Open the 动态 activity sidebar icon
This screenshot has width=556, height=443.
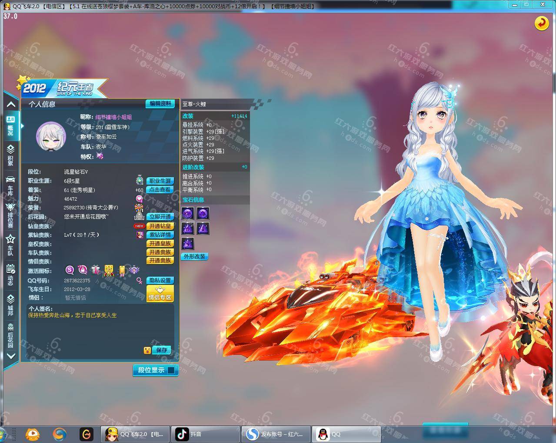pyautogui.click(x=10, y=275)
